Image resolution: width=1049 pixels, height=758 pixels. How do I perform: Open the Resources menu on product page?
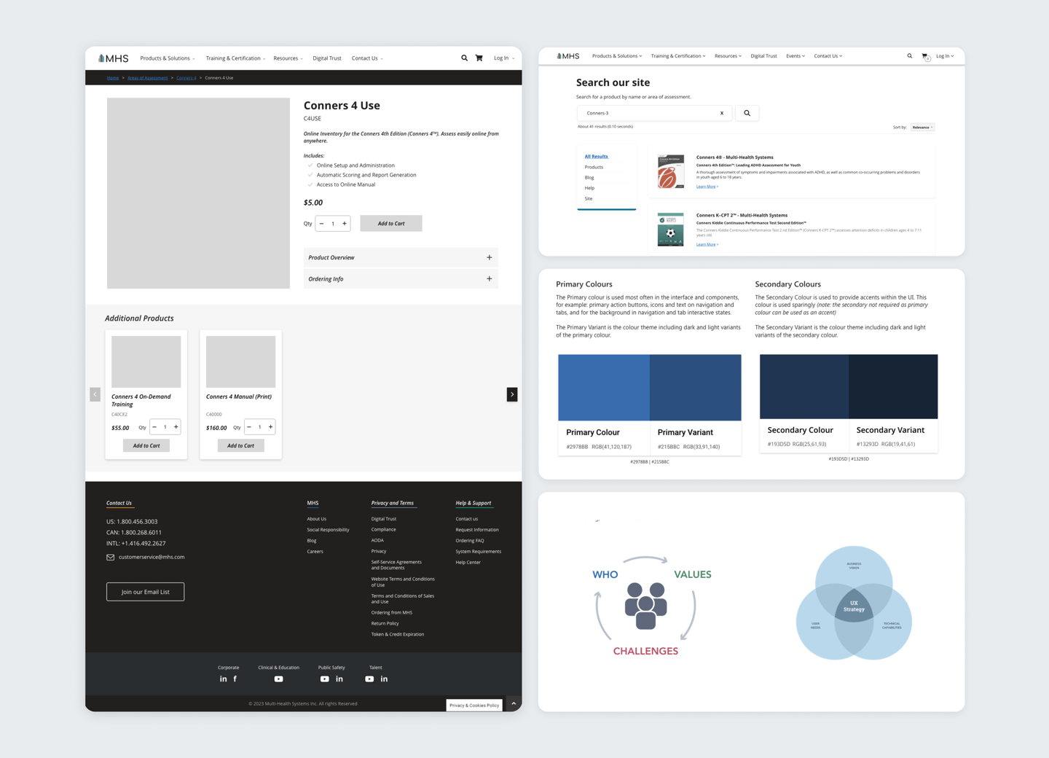point(288,58)
